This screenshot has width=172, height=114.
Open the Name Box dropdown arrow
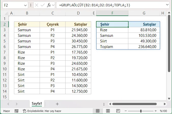25,5
